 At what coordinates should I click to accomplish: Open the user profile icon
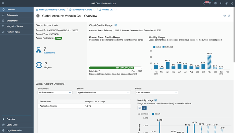(x=227, y=3)
